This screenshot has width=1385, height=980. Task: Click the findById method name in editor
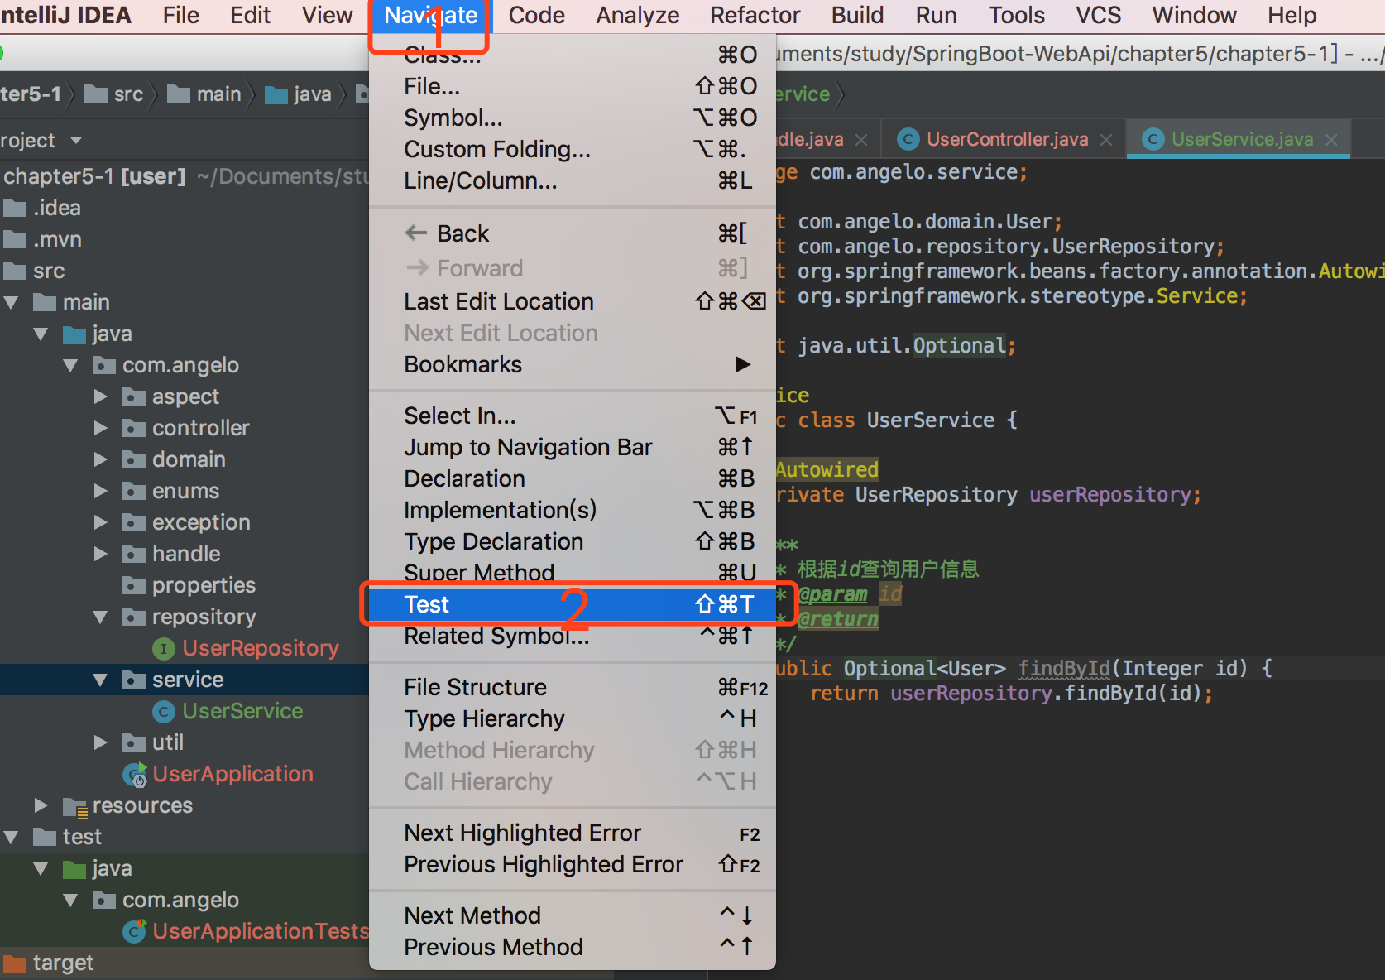tap(1063, 669)
